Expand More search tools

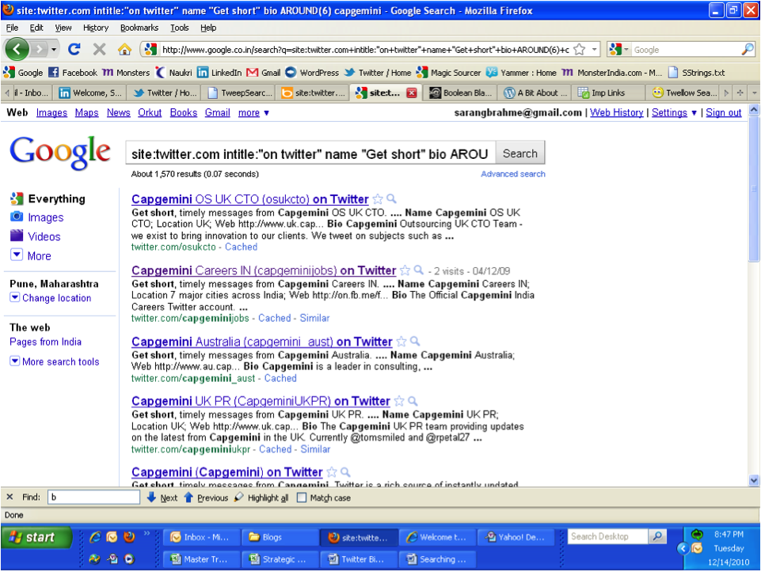click(x=55, y=361)
